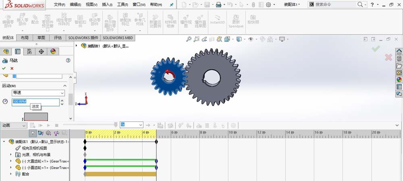Open the 工具(T) menu
Image resolution: width=403 pixels, height=181 pixels.
pos(123,4)
